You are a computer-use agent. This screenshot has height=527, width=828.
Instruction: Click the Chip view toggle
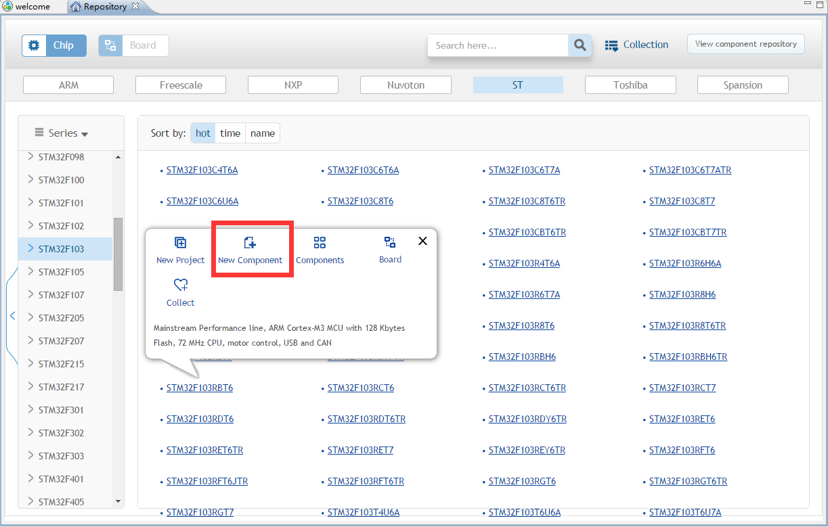pyautogui.click(x=54, y=45)
